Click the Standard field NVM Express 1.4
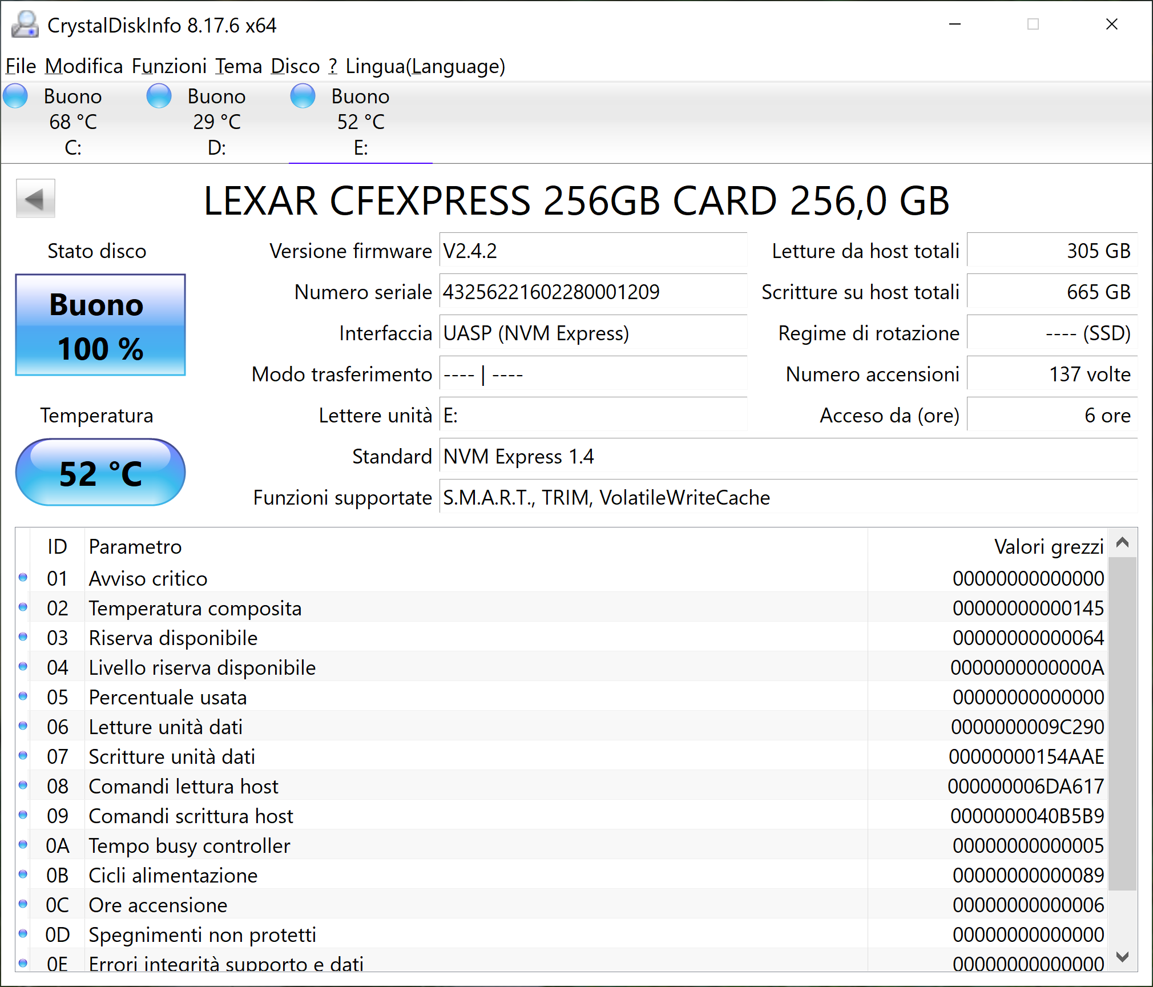The height and width of the screenshot is (987, 1153). 788,456
